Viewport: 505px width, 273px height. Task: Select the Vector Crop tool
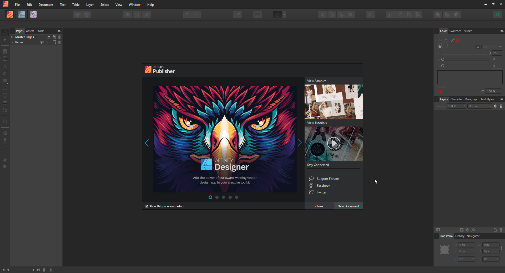5,122
